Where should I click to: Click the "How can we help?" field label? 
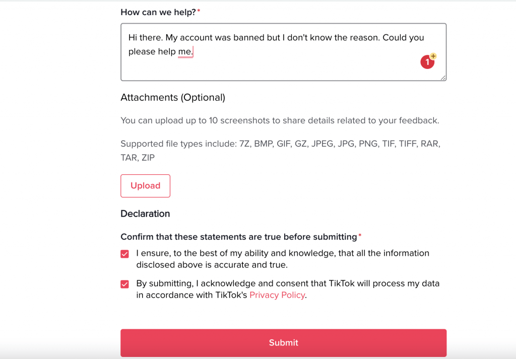point(158,12)
